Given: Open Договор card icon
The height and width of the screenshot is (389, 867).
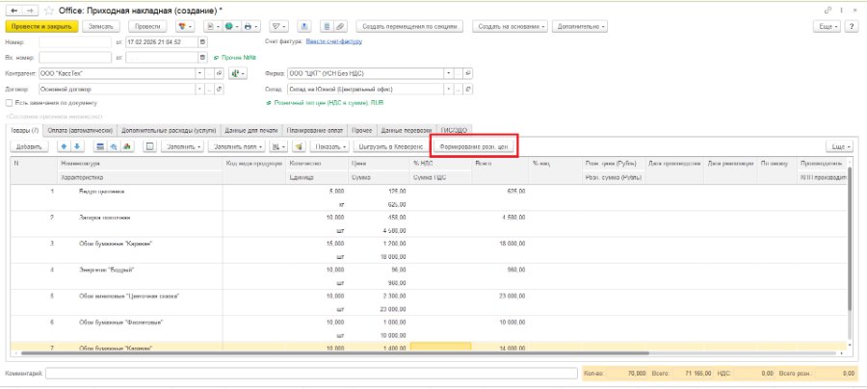Looking at the screenshot, I should click(x=220, y=89).
